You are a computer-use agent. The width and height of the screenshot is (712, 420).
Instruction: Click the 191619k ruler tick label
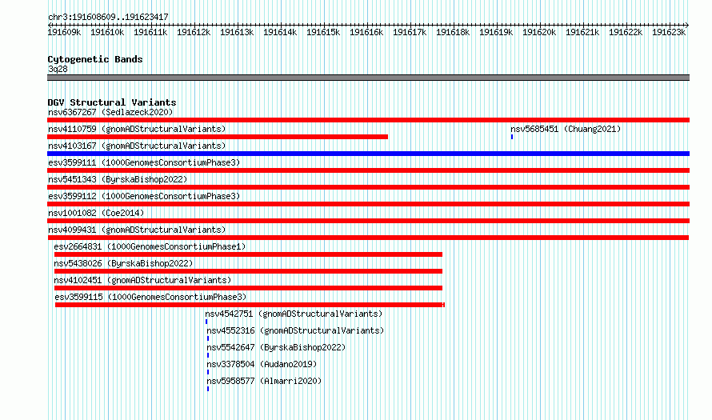coord(496,32)
